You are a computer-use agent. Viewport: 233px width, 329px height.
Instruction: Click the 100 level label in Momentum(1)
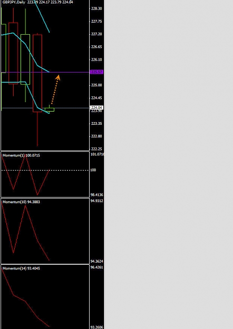[93, 170]
